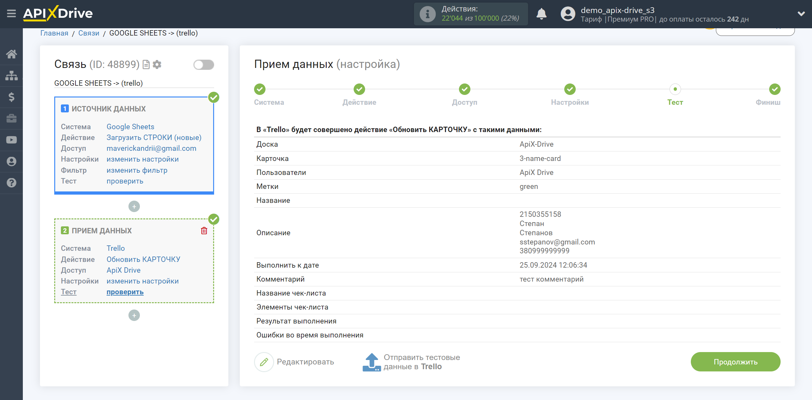This screenshot has height=400, width=812.
Task: Open the billing dollar sidebar icon
Action: point(11,97)
